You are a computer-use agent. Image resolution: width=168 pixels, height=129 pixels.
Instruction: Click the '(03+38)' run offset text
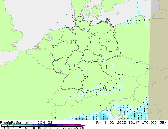(158, 123)
